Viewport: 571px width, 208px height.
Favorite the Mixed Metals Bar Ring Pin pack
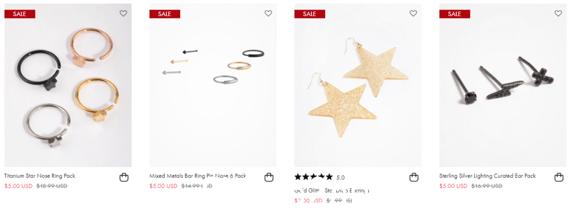269,13
